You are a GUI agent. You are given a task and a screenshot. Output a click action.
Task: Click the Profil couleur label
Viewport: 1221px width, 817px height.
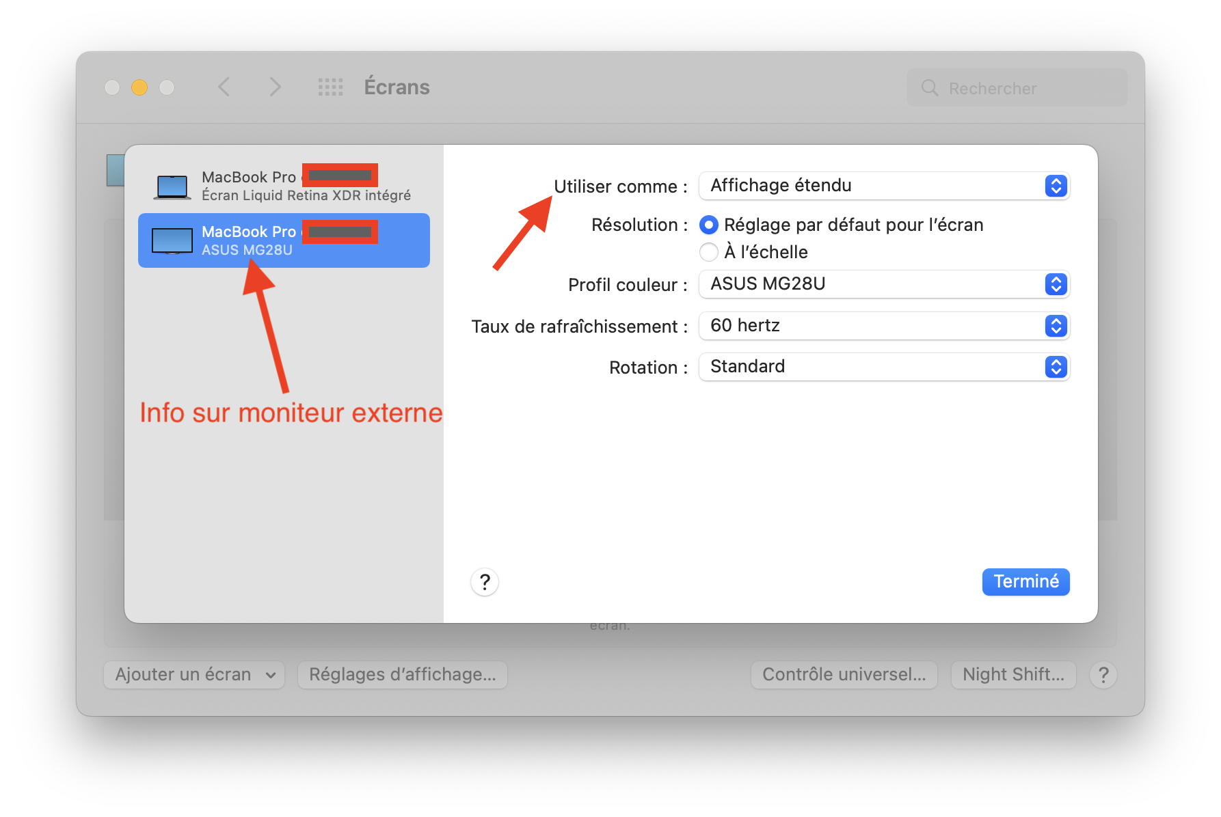(628, 285)
